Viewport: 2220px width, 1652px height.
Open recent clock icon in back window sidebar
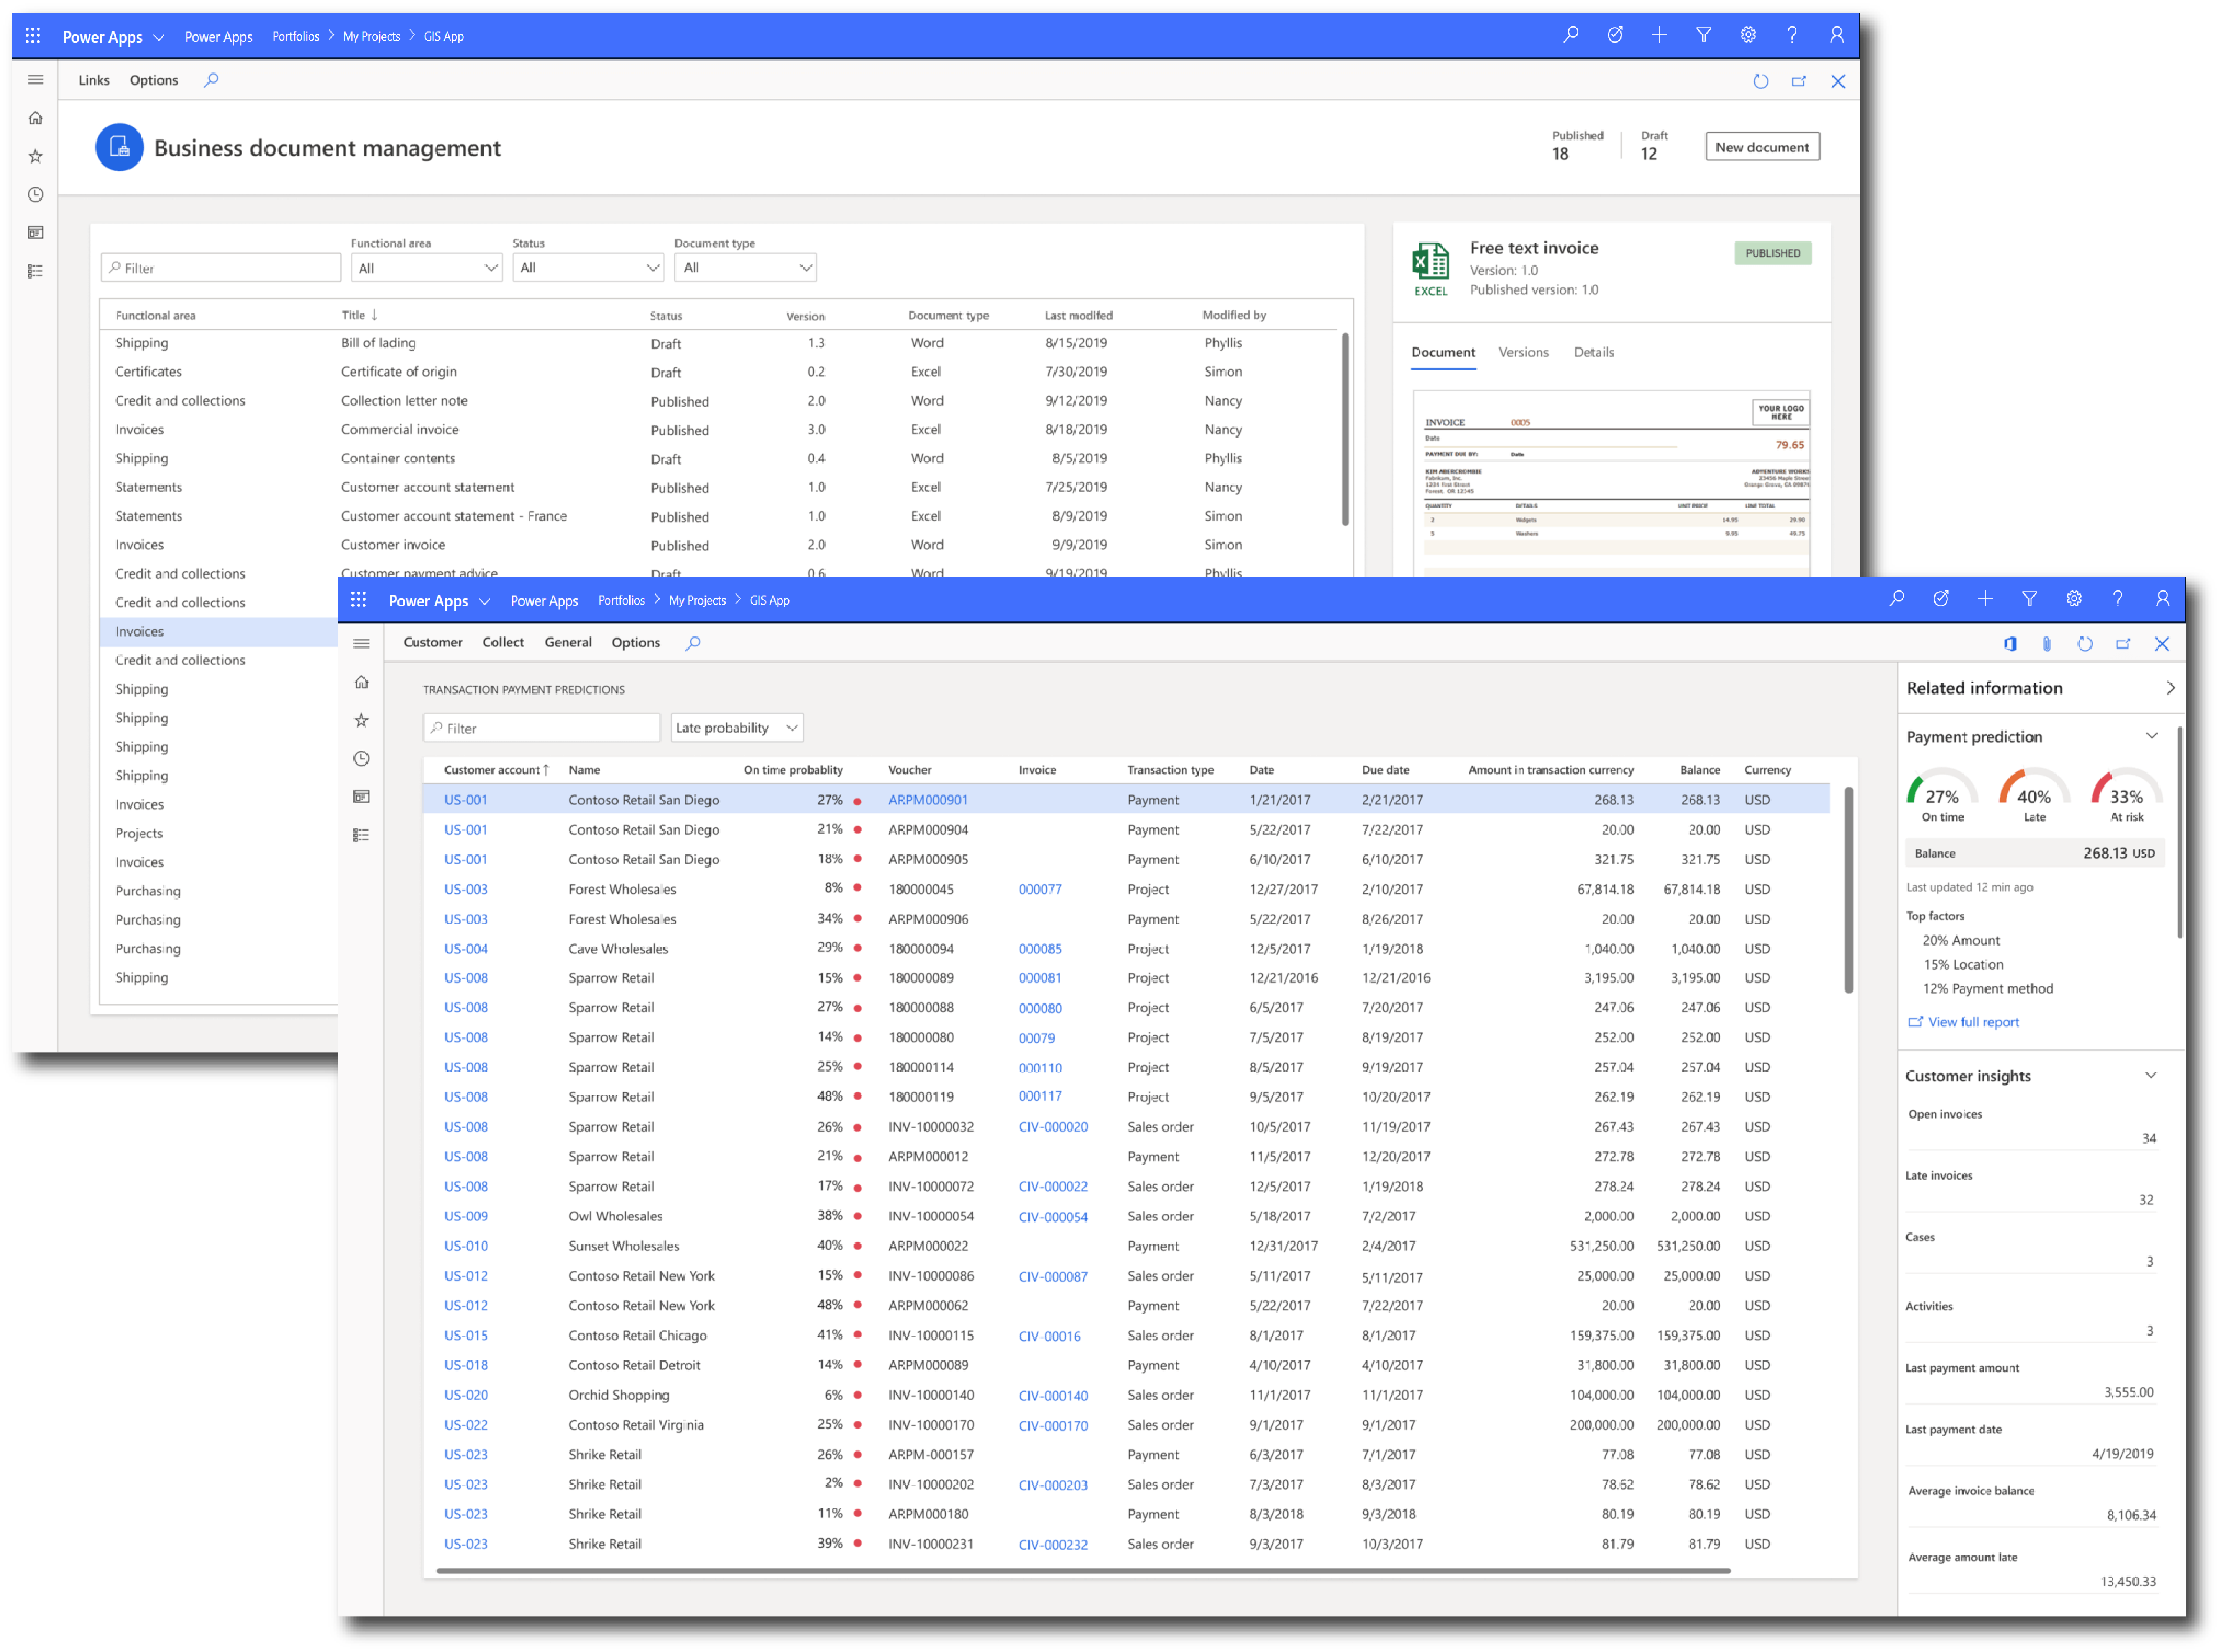point(35,194)
